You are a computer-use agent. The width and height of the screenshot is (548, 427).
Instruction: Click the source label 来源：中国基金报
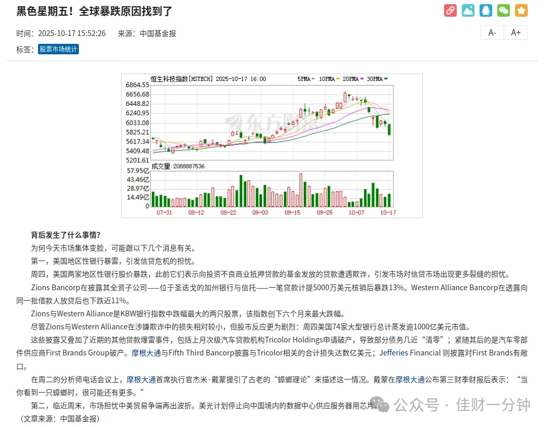pyautogui.click(x=147, y=33)
